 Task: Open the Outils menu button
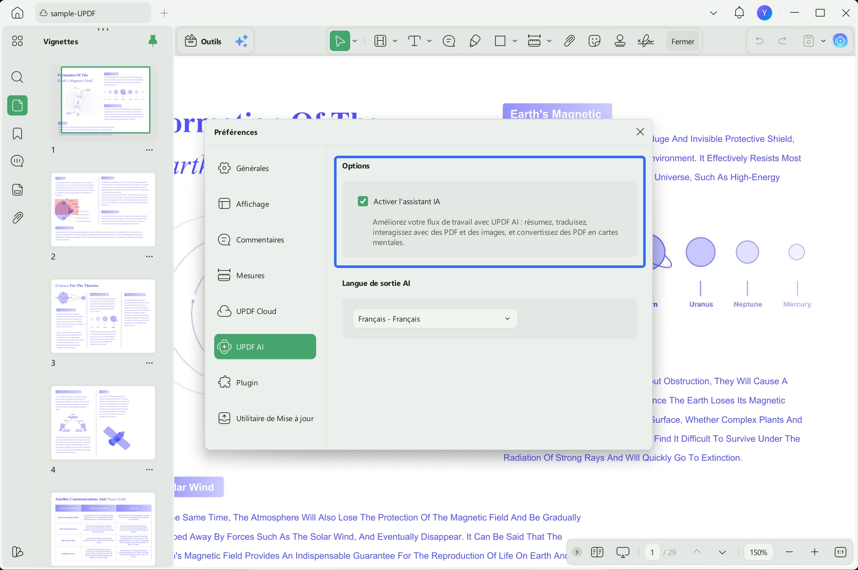pyautogui.click(x=203, y=41)
